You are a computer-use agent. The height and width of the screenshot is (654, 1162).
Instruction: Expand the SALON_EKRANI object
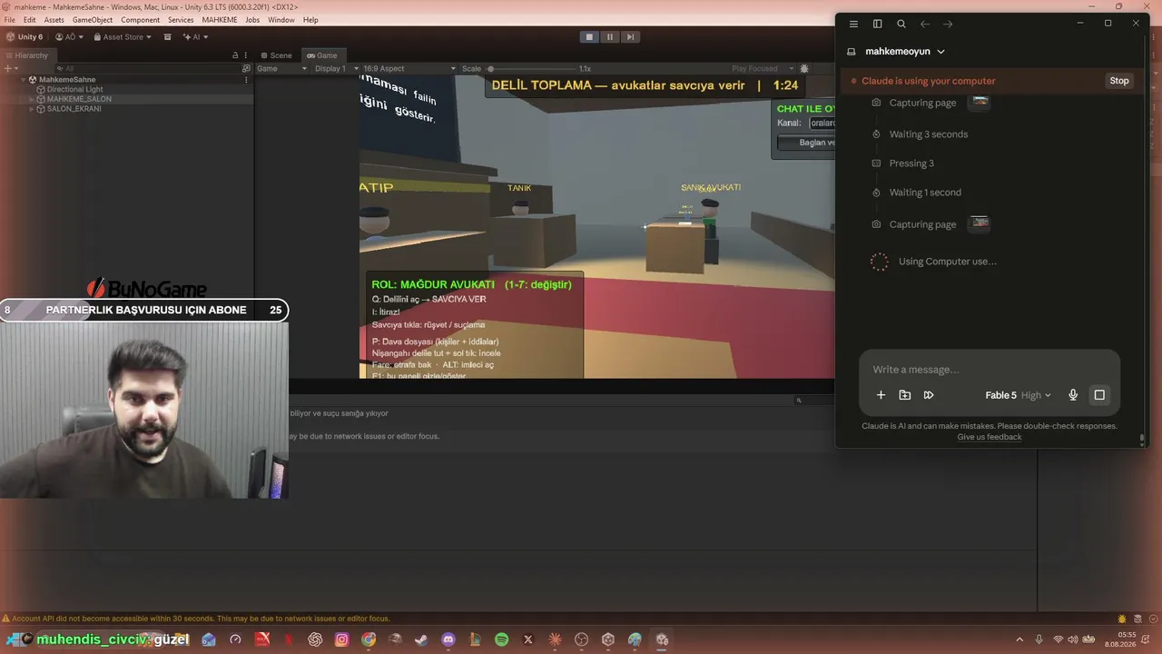click(32, 109)
